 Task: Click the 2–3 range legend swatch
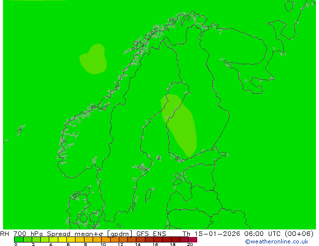tap(36, 239)
